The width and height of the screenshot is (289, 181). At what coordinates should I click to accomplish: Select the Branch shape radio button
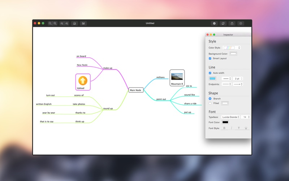click(x=210, y=98)
